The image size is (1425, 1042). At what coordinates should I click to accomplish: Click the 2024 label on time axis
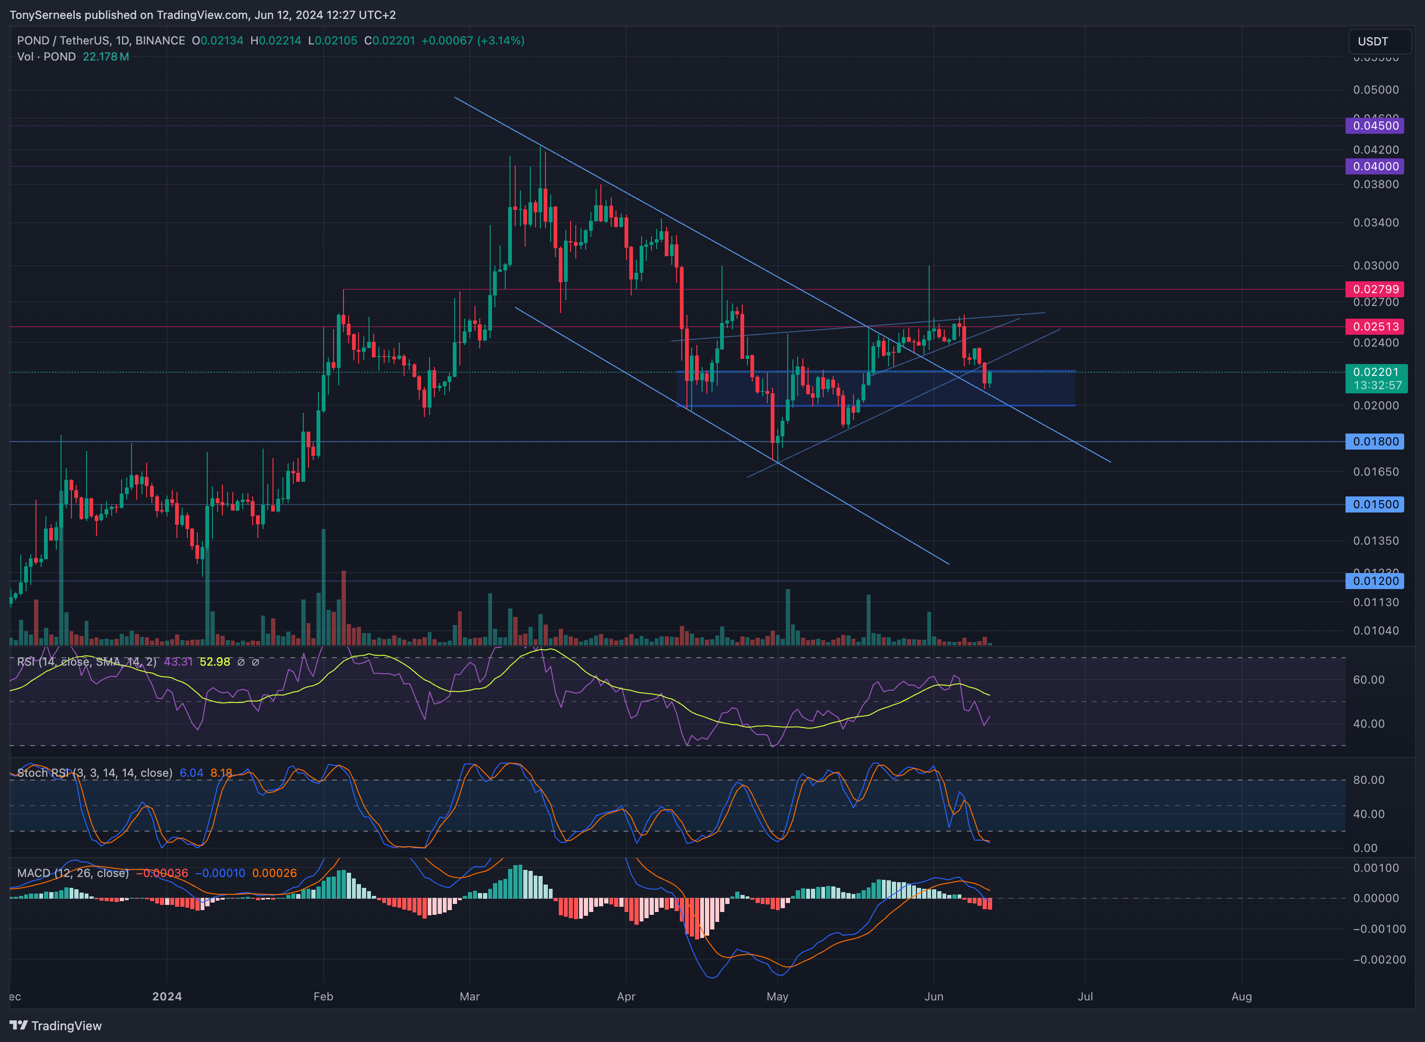(167, 997)
